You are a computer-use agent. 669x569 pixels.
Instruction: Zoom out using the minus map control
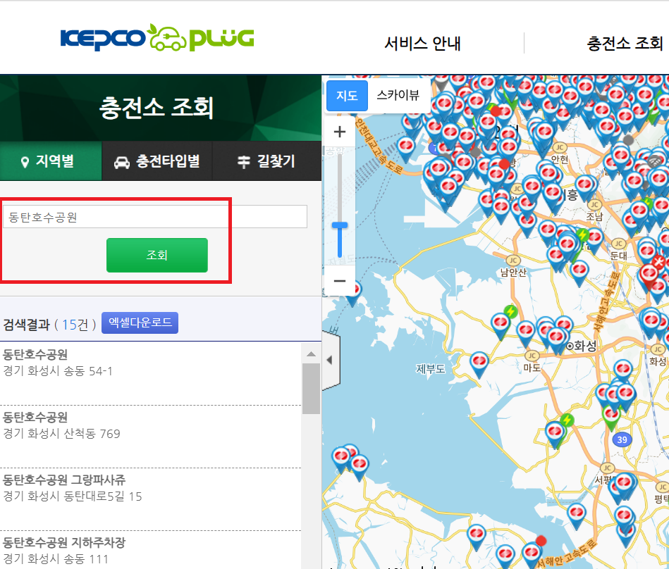pyautogui.click(x=339, y=281)
